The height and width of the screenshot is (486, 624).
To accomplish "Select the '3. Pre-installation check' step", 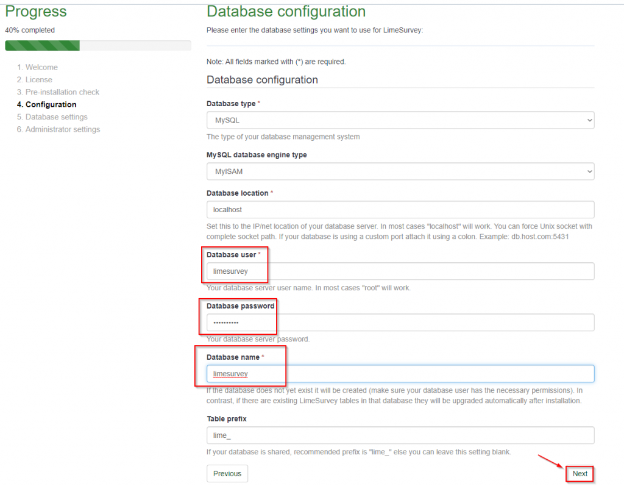I will coord(58,92).
